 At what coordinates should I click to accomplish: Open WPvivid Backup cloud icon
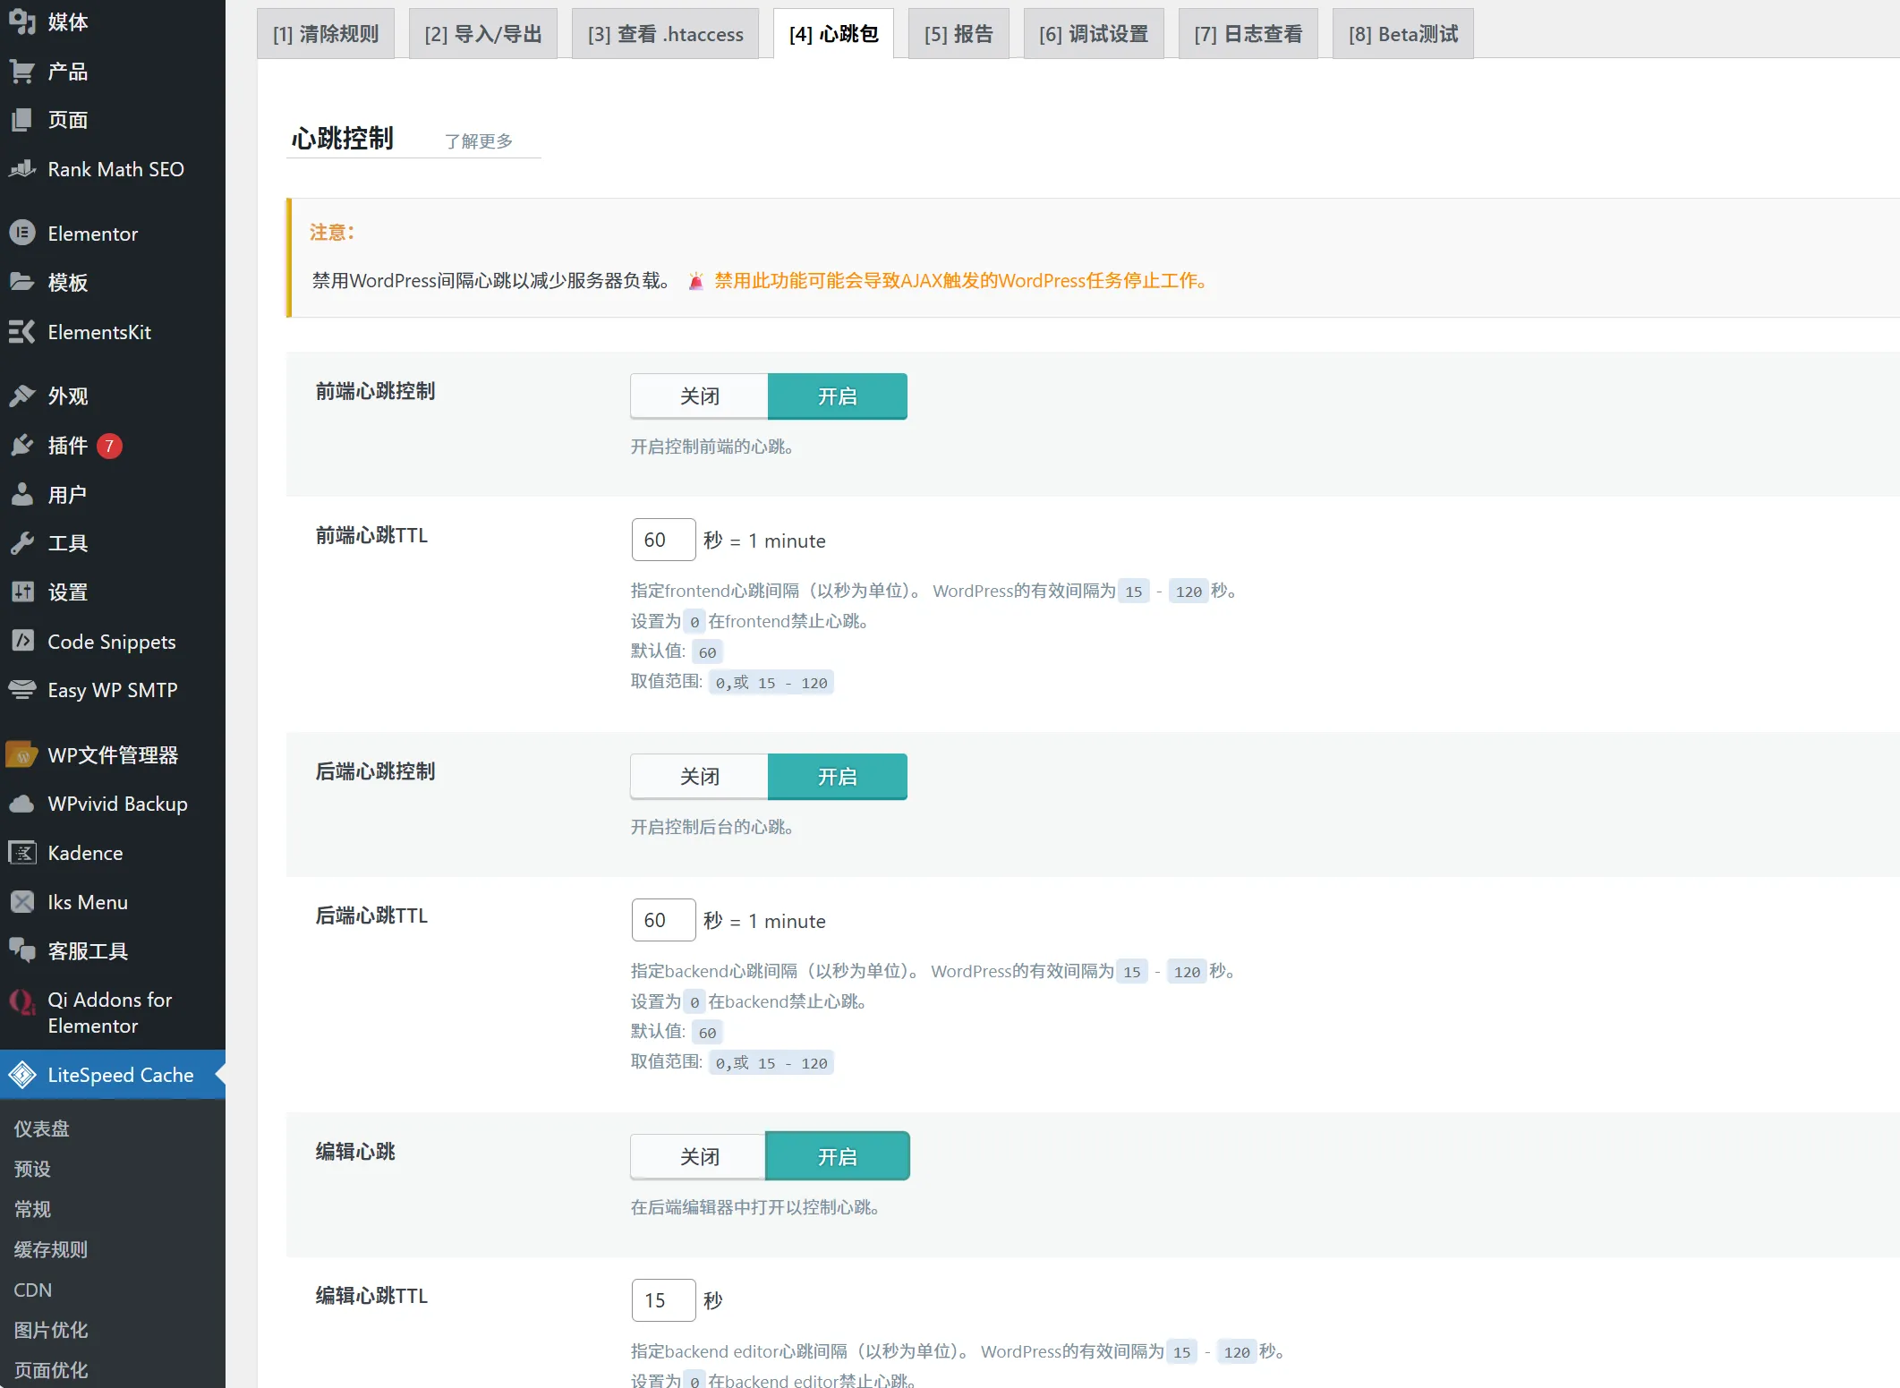click(x=22, y=804)
